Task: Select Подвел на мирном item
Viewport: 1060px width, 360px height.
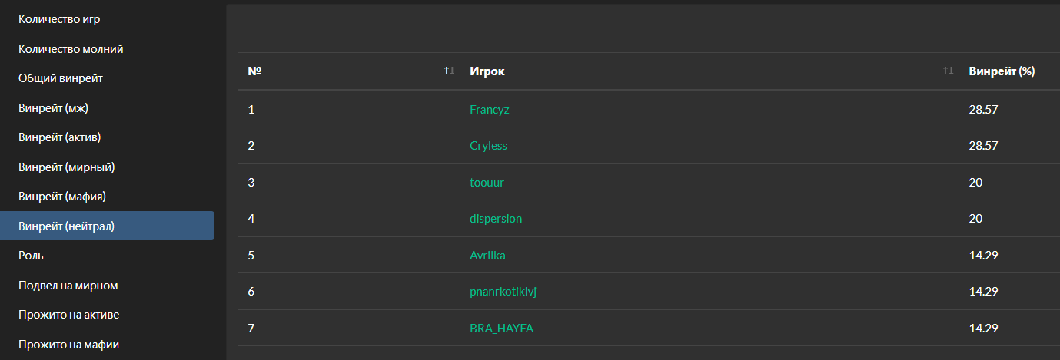Action: pos(68,286)
